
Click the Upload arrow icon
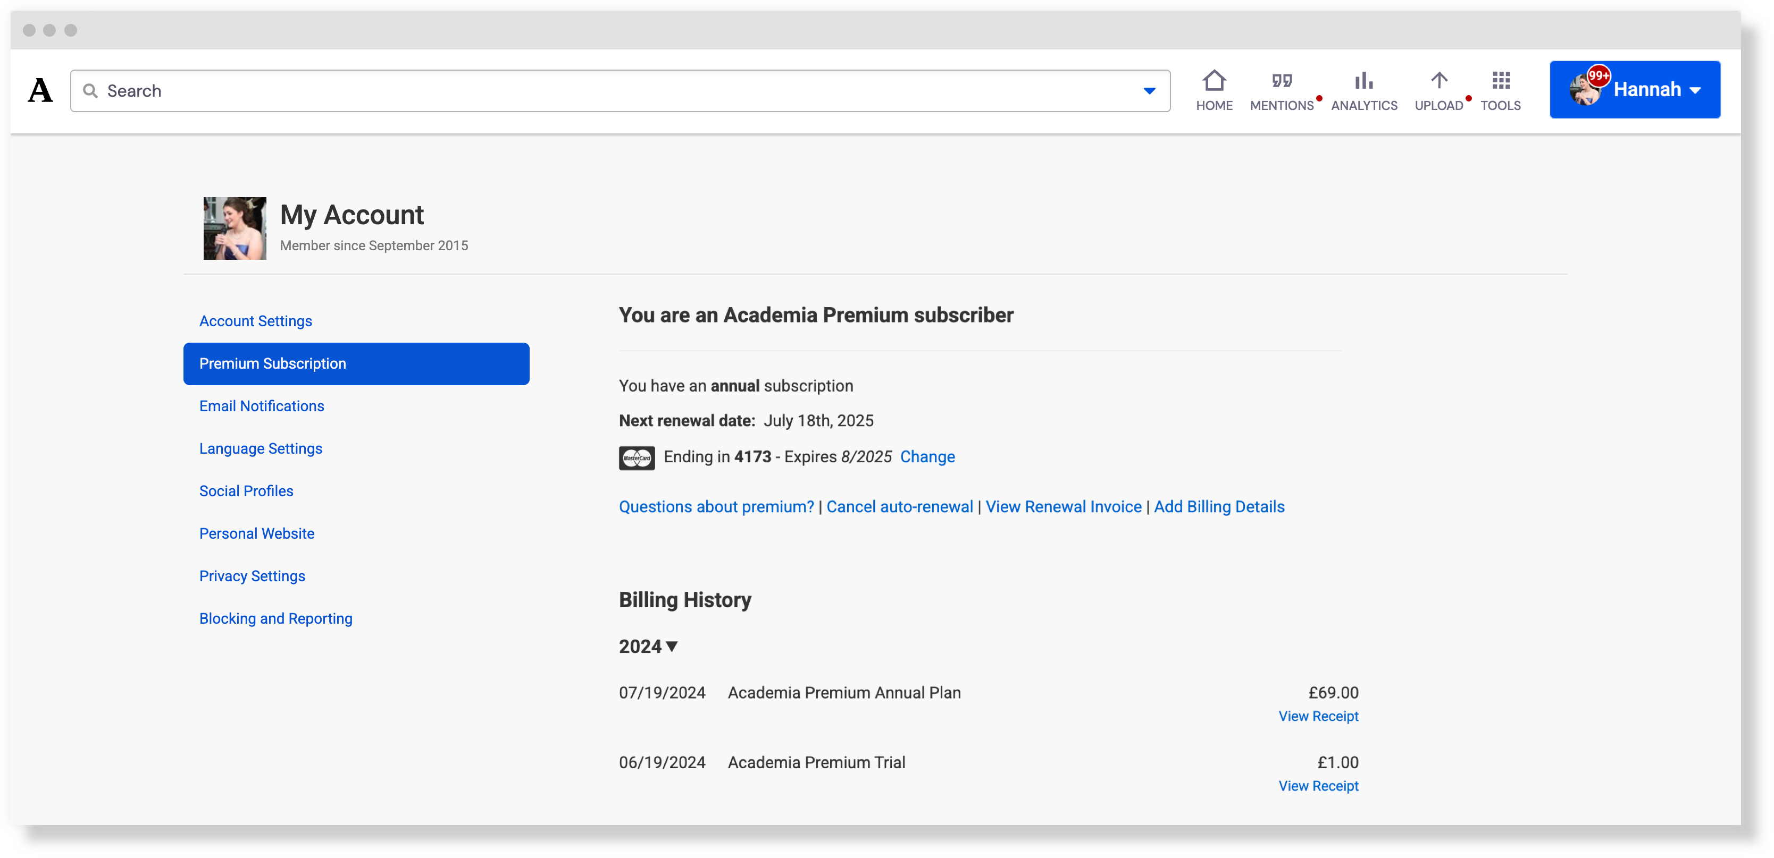1438,81
